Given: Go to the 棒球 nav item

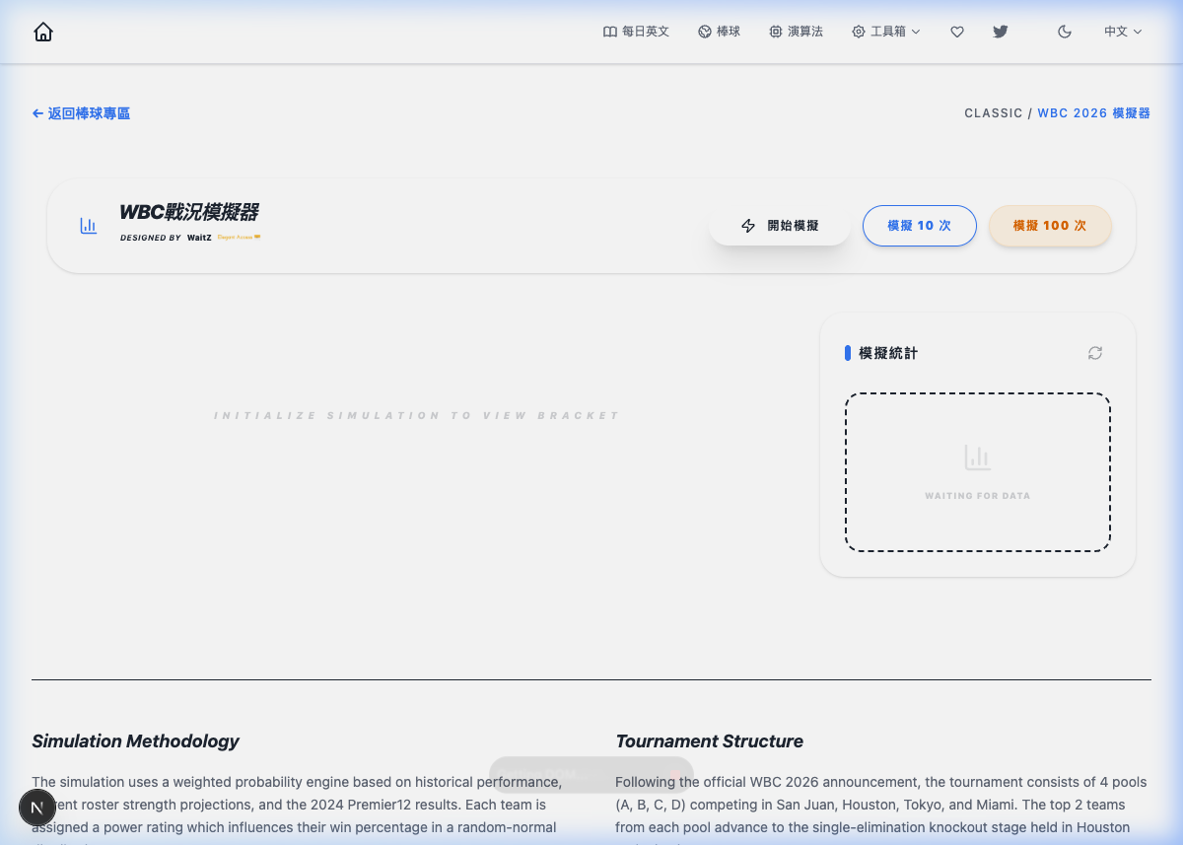Looking at the screenshot, I should point(719,32).
